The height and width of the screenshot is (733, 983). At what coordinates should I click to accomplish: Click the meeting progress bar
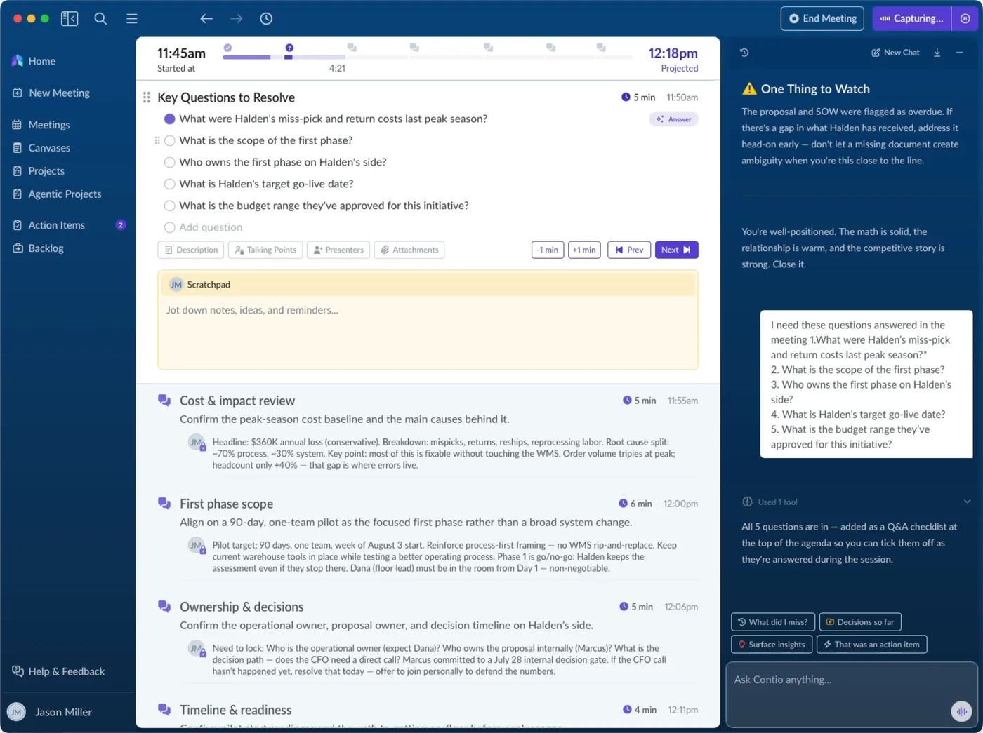427,57
